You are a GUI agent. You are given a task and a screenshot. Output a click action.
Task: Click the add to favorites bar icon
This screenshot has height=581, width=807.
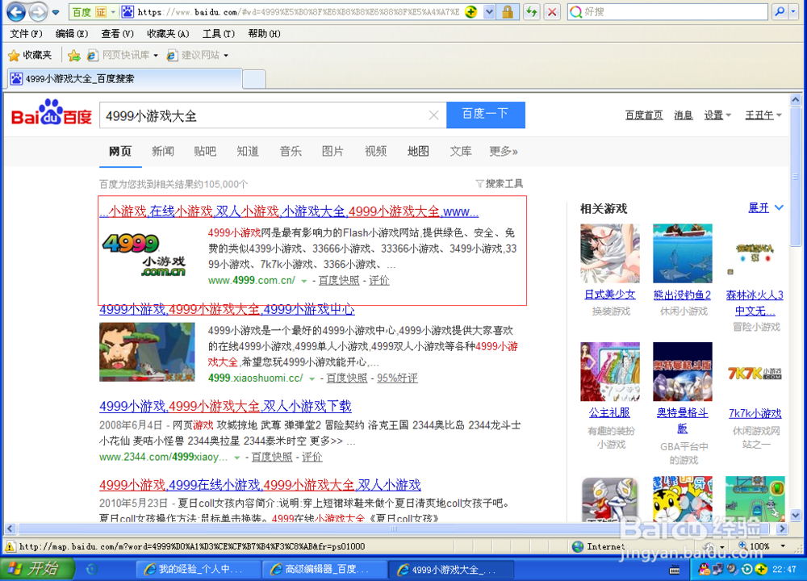[x=74, y=55]
